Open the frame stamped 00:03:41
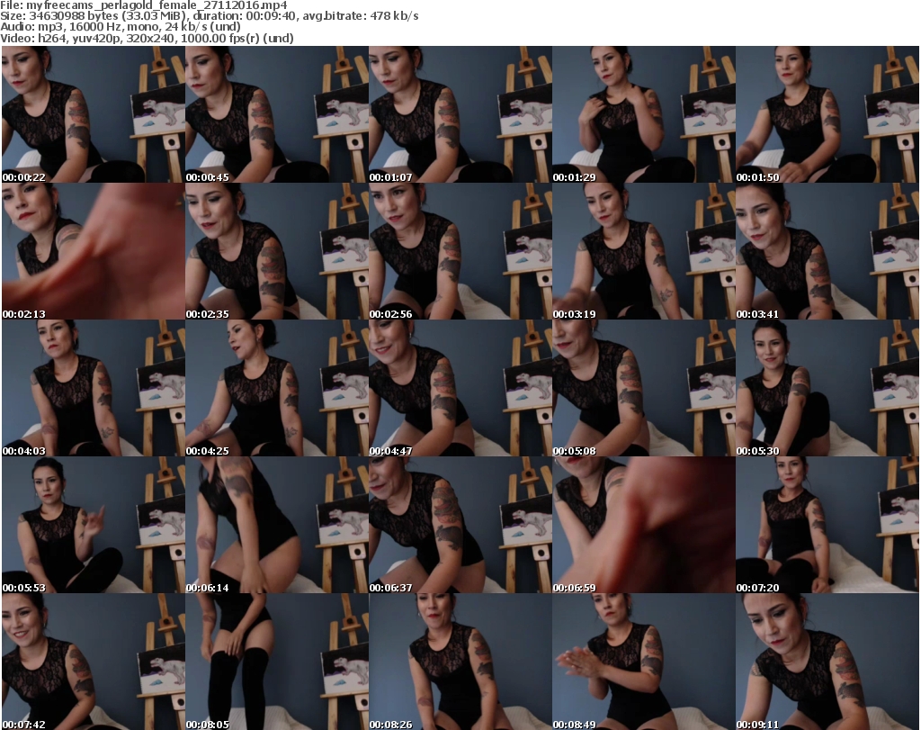The height and width of the screenshot is (730, 921). pyautogui.click(x=827, y=251)
